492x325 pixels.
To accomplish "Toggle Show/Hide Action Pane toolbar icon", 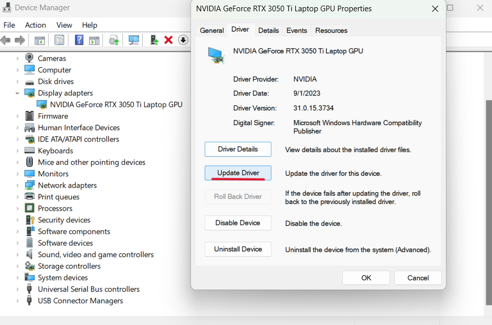I will (94, 40).
